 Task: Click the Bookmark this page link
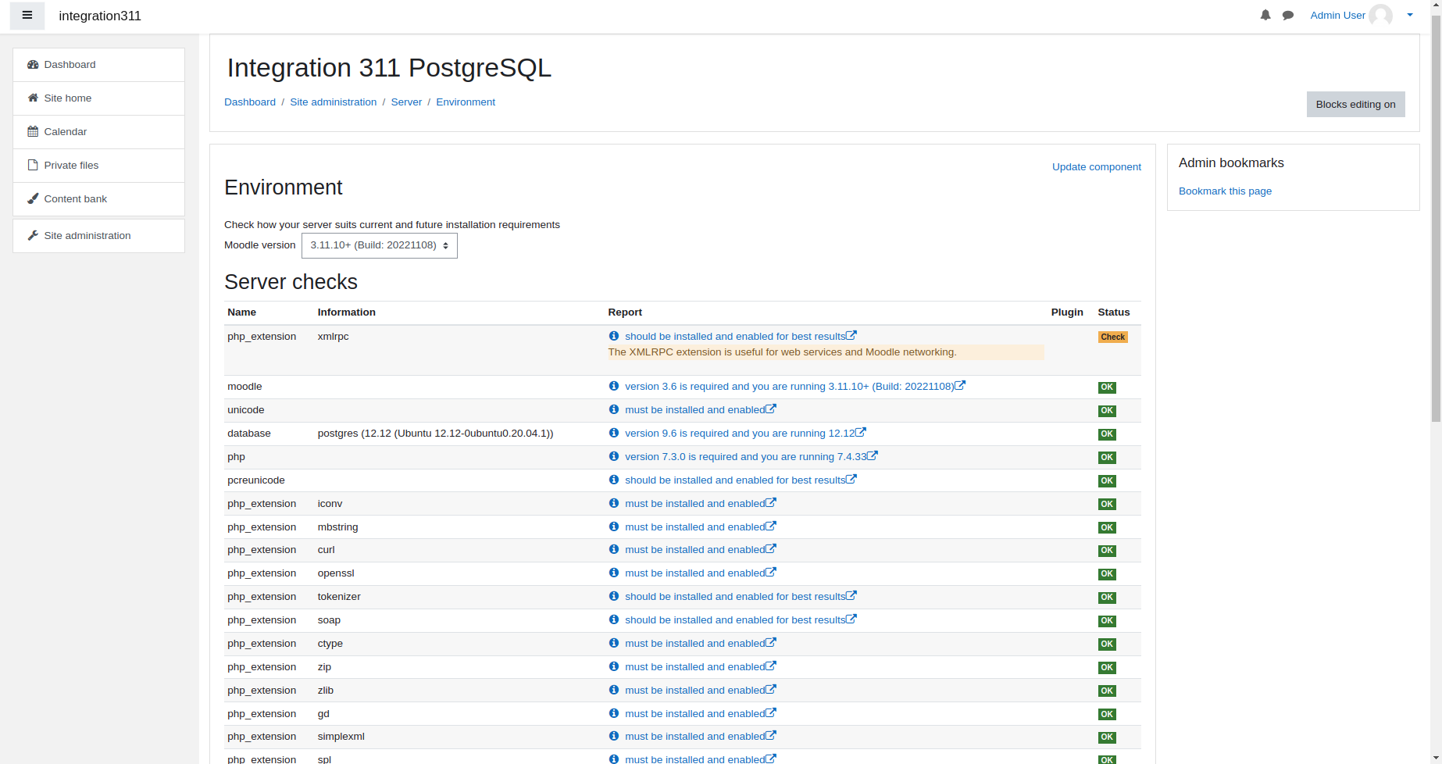pyautogui.click(x=1225, y=191)
